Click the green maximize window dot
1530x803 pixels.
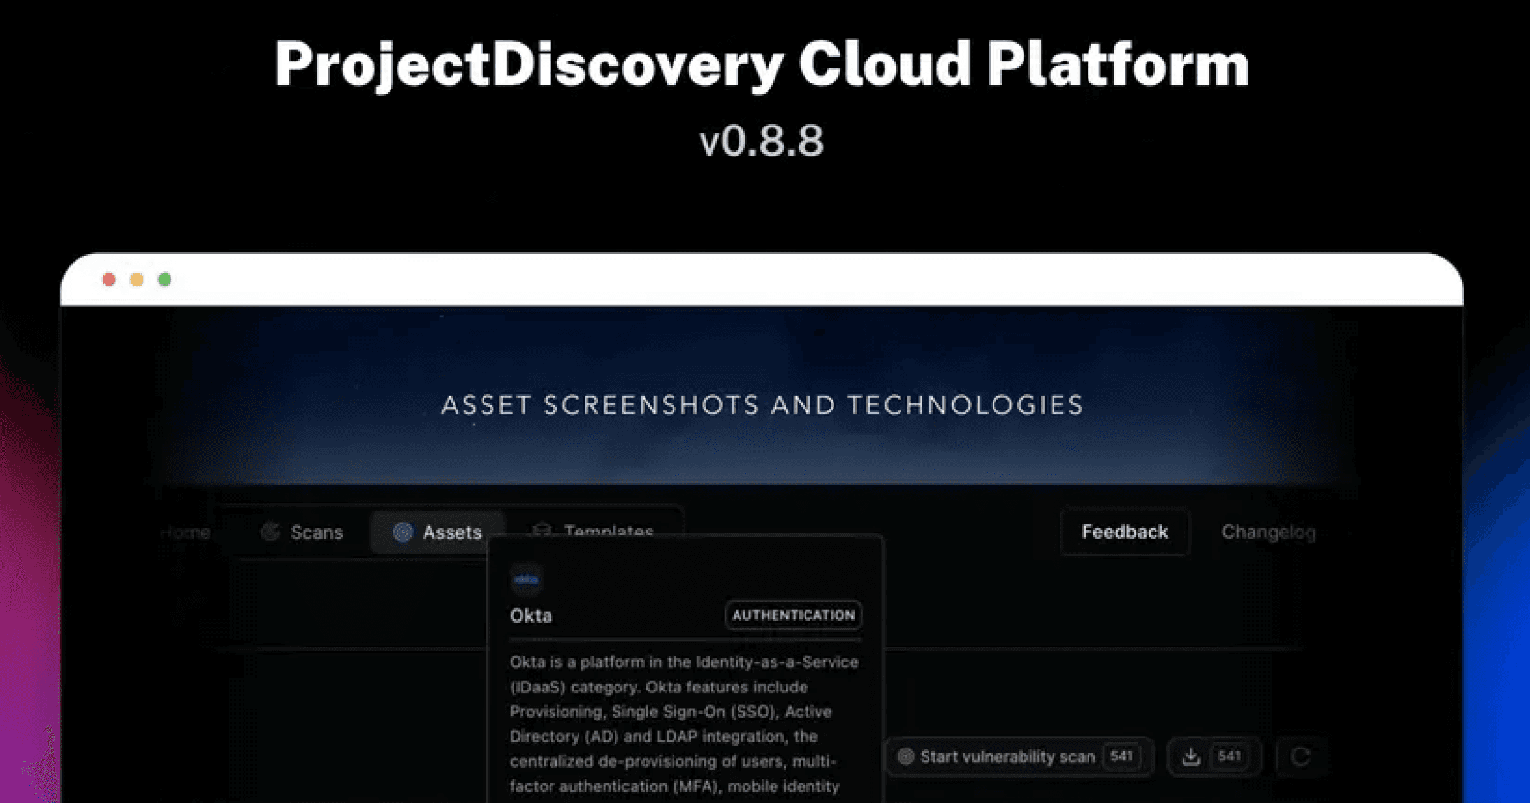coord(164,279)
